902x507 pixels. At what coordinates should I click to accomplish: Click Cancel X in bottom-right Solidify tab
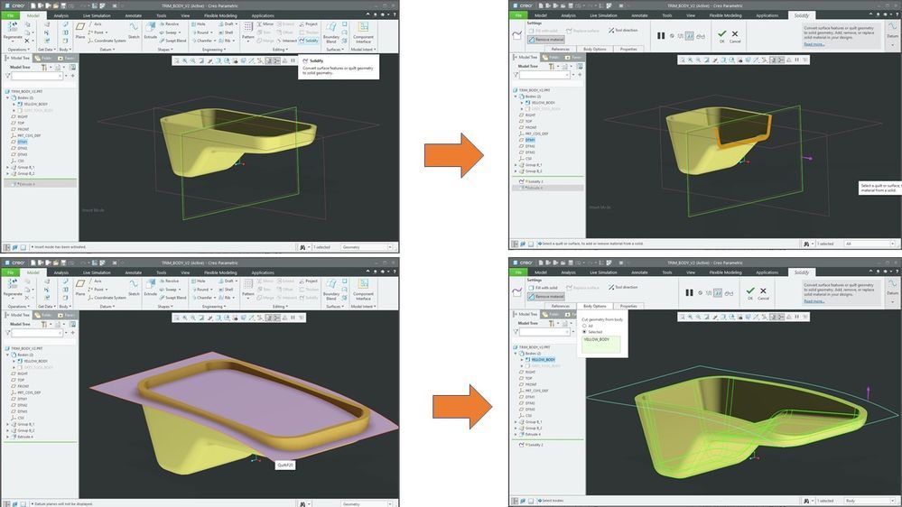tap(763, 293)
